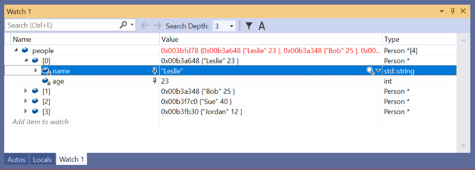Select value 0x00b3f7c0 {"Sue" 40 }
This screenshot has height=170, width=475.
tap(197, 101)
